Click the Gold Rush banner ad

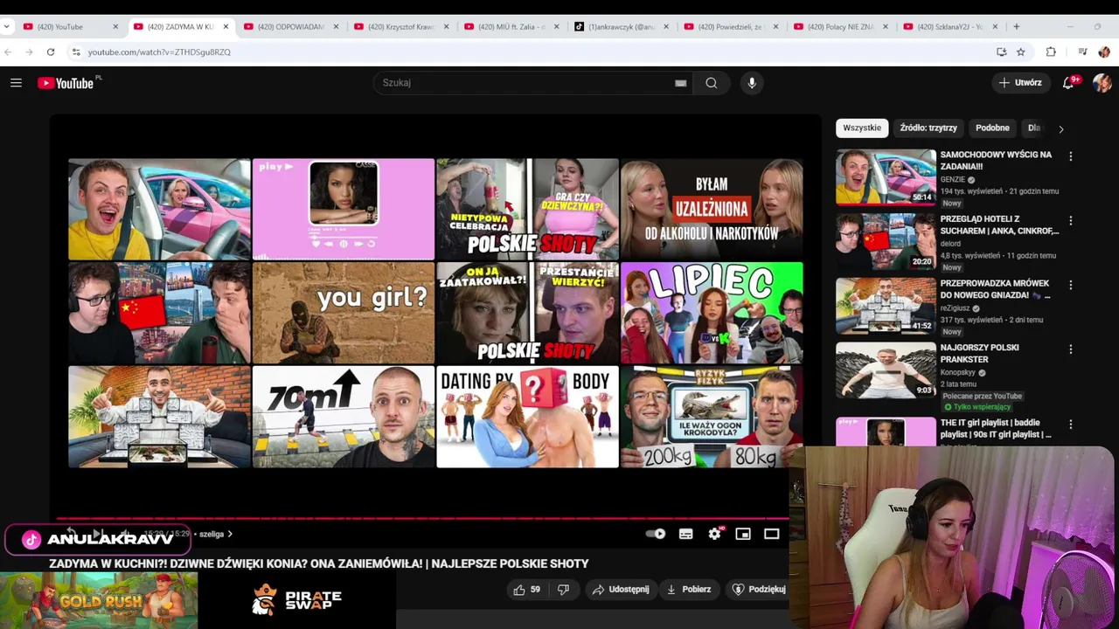click(x=99, y=601)
